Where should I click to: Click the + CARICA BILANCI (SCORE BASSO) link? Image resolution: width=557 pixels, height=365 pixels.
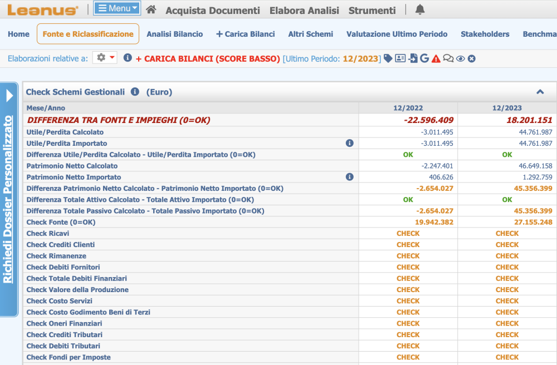pyautogui.click(x=208, y=58)
